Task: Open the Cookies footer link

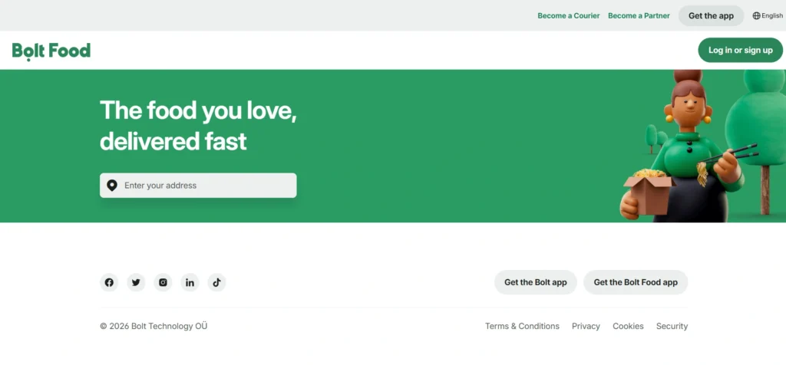Action: (x=628, y=326)
